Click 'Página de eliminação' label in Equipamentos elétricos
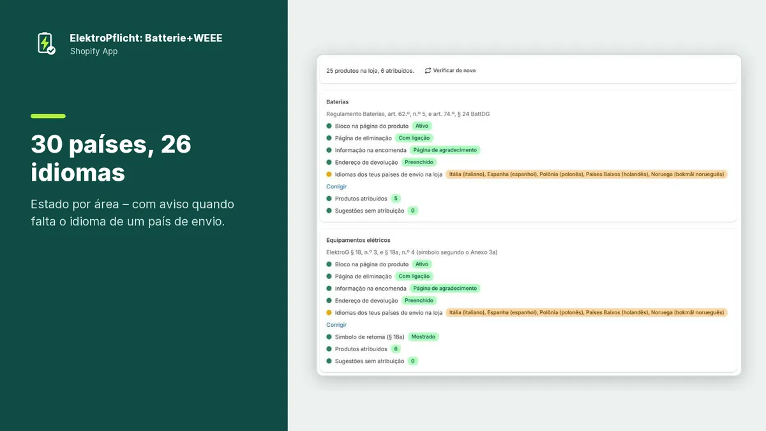The height and width of the screenshot is (431, 766). tap(363, 276)
